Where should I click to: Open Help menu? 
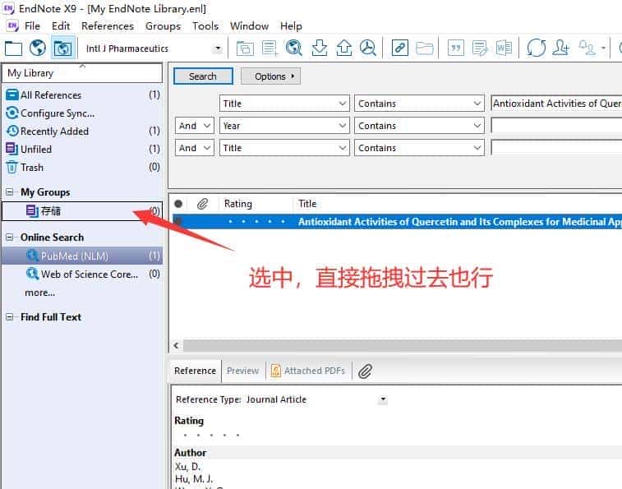point(291,25)
